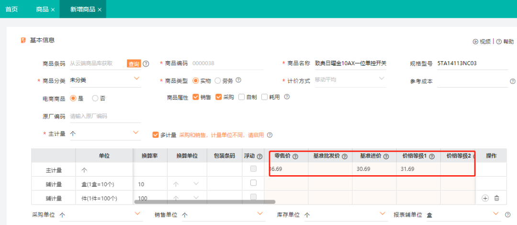
Task: Expand the 主计量 unit dropdown
Action: click(x=135, y=133)
